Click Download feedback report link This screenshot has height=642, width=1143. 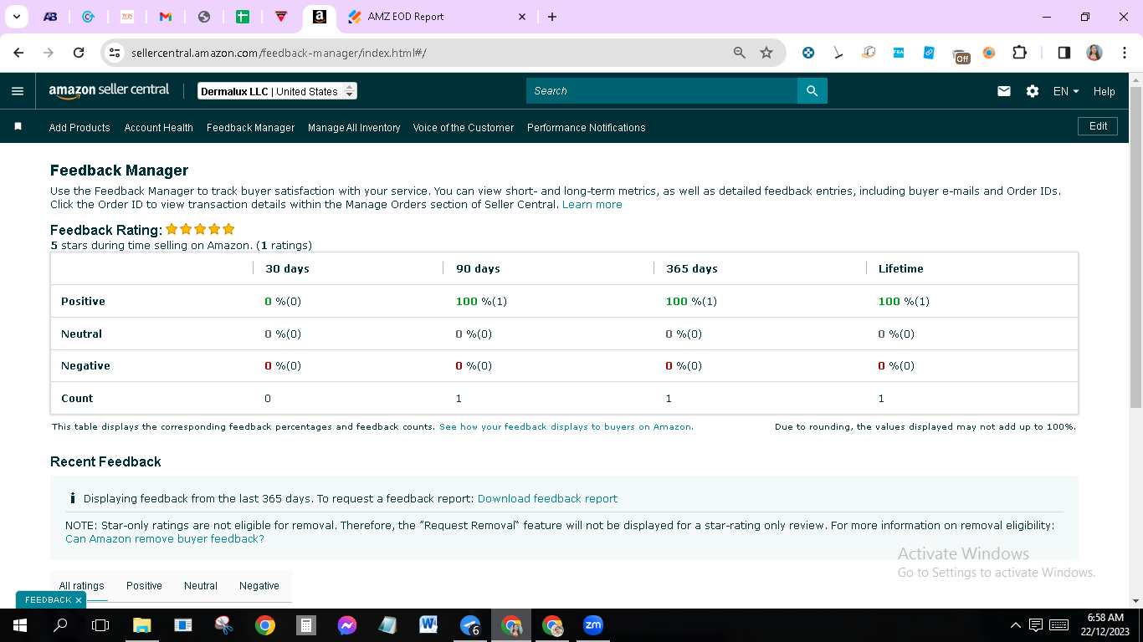click(547, 499)
